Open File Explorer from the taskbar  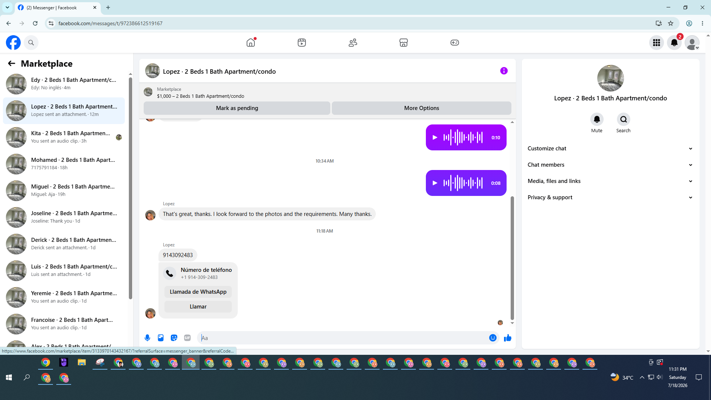81,363
